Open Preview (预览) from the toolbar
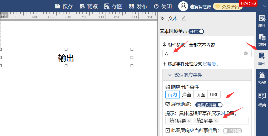Image resolution: width=268 pixels, height=136 pixels. [82, 6]
